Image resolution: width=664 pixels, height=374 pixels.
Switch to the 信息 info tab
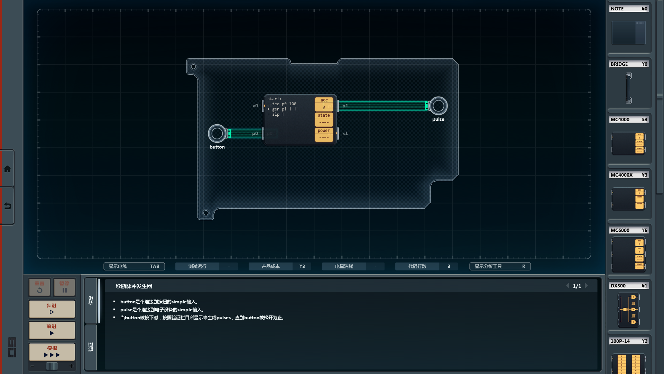point(91,300)
